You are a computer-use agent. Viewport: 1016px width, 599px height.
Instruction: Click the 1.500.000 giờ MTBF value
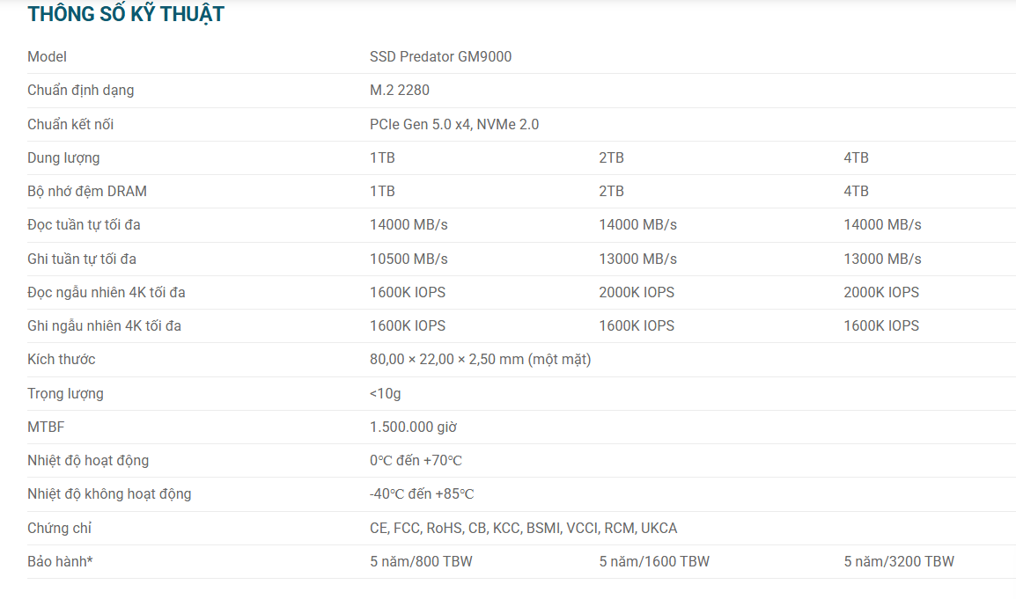pos(413,427)
